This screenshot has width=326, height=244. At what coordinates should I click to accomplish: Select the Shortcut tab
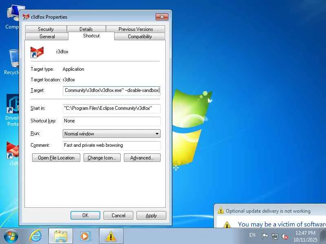(91, 36)
